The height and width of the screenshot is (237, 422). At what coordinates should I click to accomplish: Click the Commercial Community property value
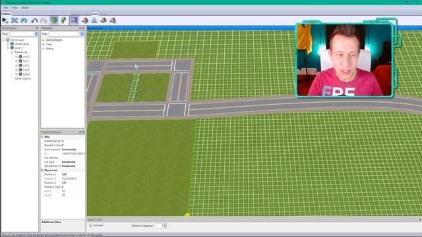[x=69, y=149]
